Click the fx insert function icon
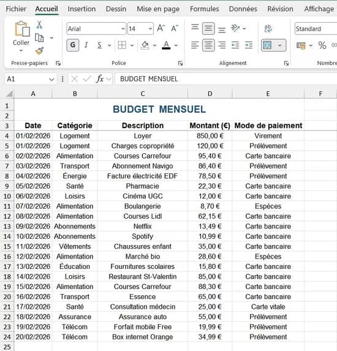Image resolution: width=337 pixels, height=351 pixels. [x=100, y=79]
